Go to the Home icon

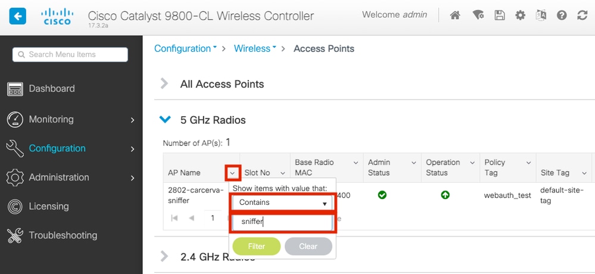click(455, 15)
